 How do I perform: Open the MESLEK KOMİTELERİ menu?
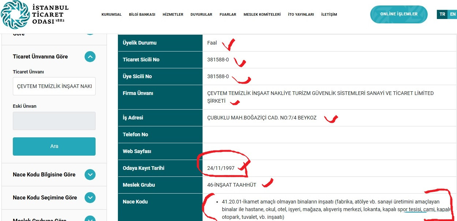point(262,15)
